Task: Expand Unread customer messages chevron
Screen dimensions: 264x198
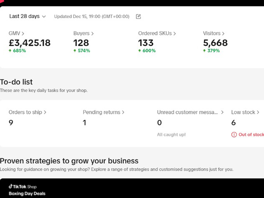Action: tap(222, 112)
